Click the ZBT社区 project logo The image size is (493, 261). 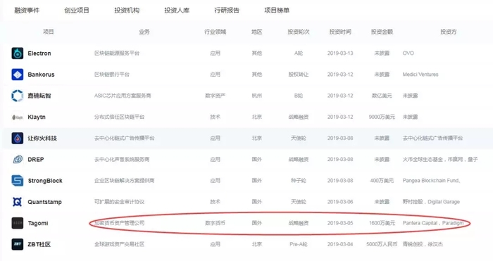click(x=18, y=244)
